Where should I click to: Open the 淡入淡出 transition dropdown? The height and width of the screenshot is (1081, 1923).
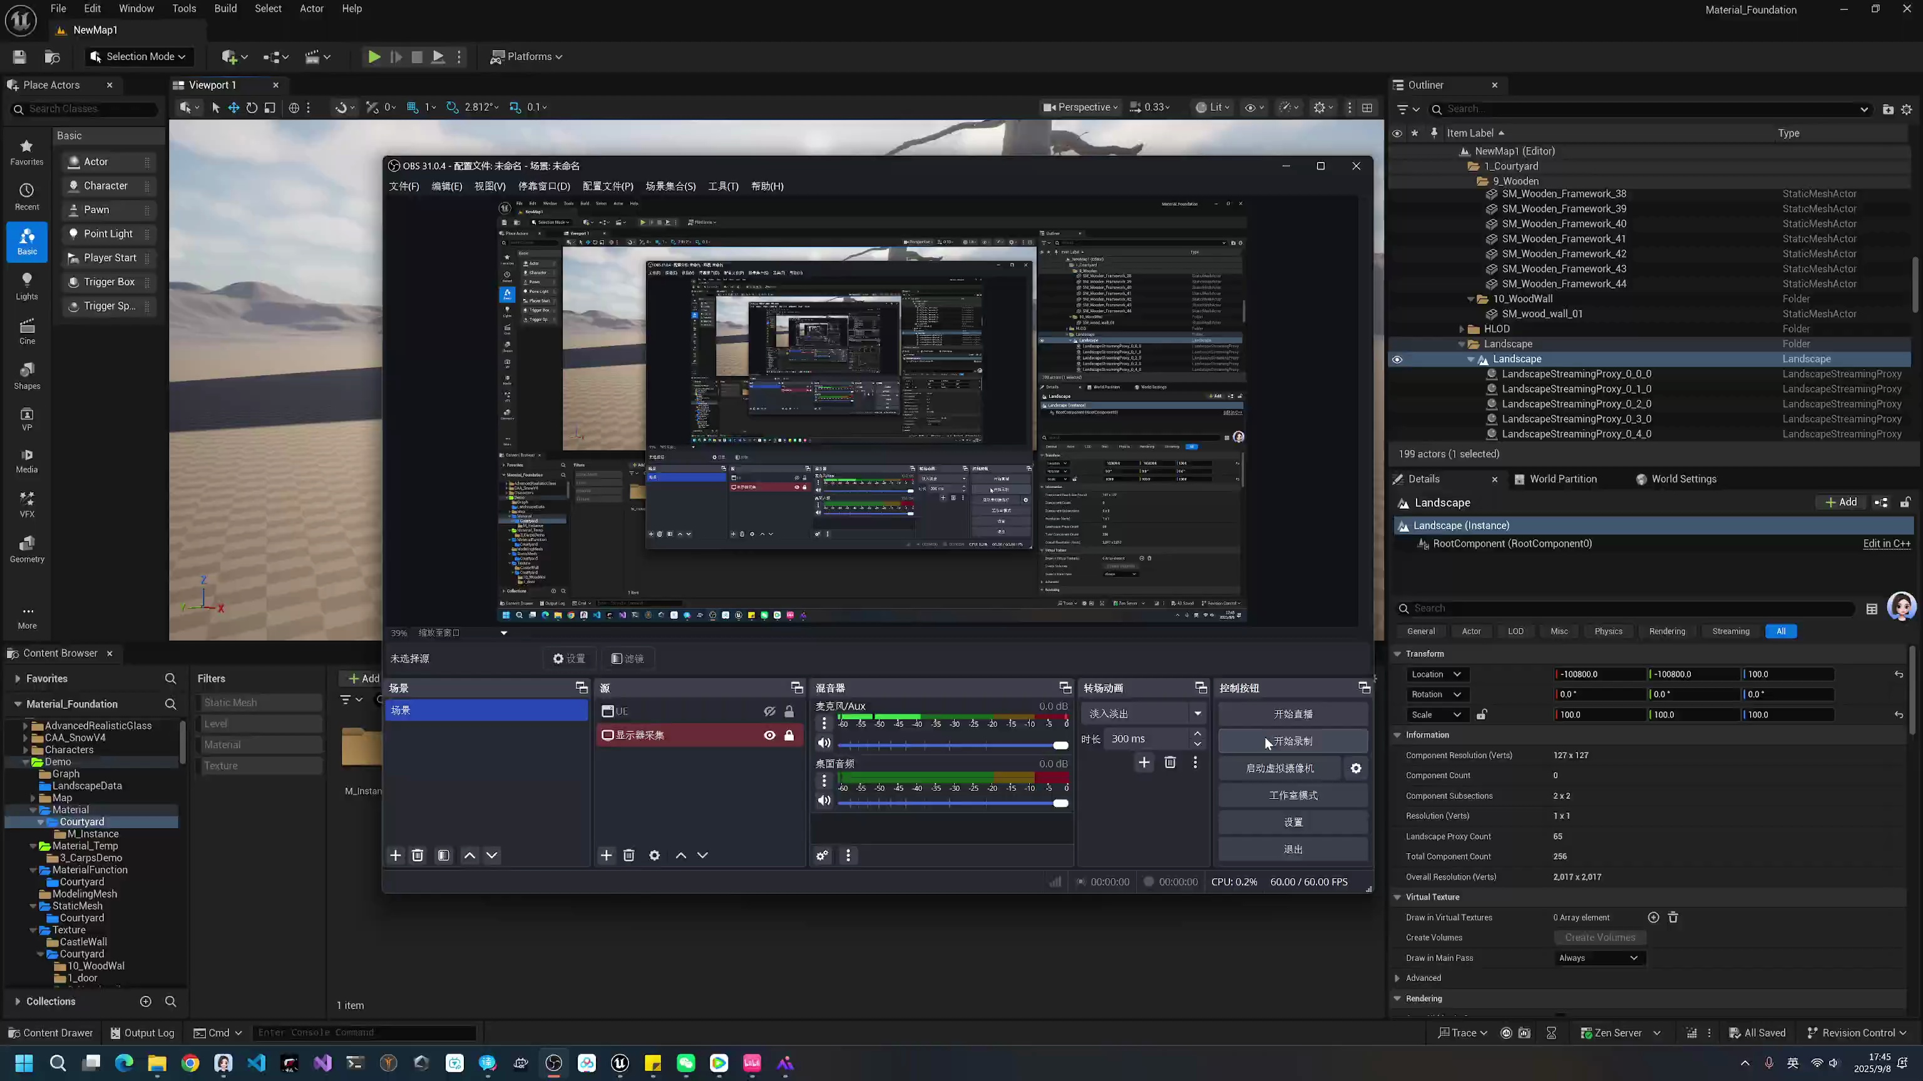pos(1142,714)
